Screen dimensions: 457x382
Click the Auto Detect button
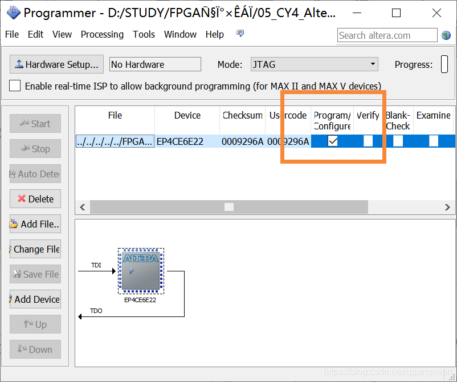click(x=35, y=173)
